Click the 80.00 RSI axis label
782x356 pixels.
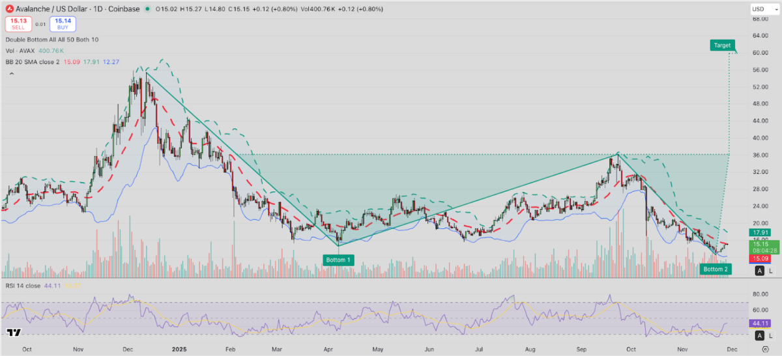(x=760, y=294)
